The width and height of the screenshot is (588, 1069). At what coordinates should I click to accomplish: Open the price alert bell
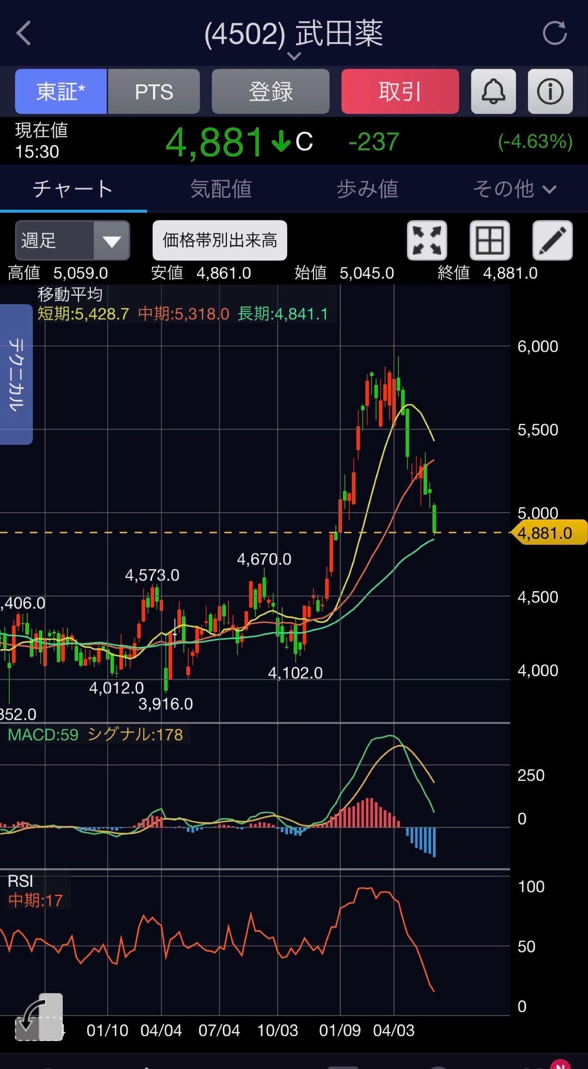[x=493, y=91]
